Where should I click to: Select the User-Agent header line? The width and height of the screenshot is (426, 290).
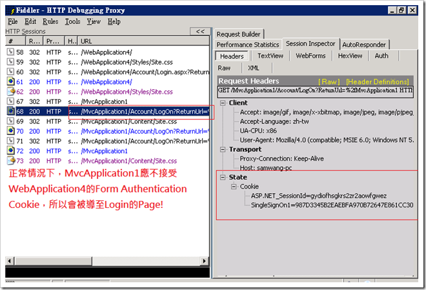[327, 140]
